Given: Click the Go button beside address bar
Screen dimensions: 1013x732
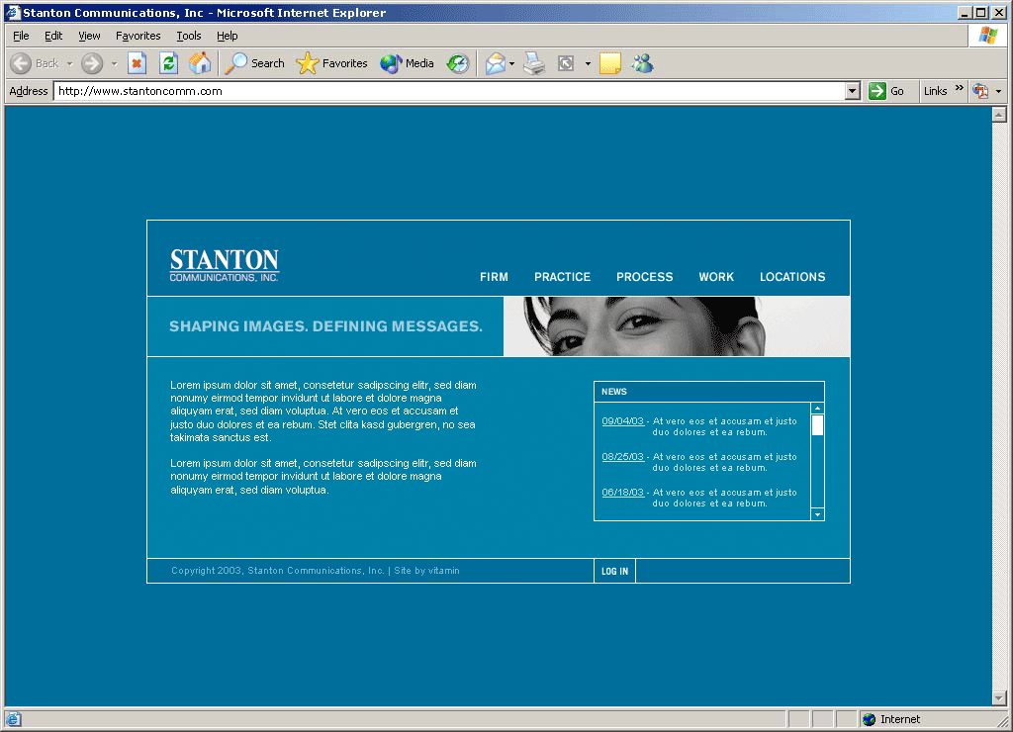Looking at the screenshot, I should (x=886, y=91).
